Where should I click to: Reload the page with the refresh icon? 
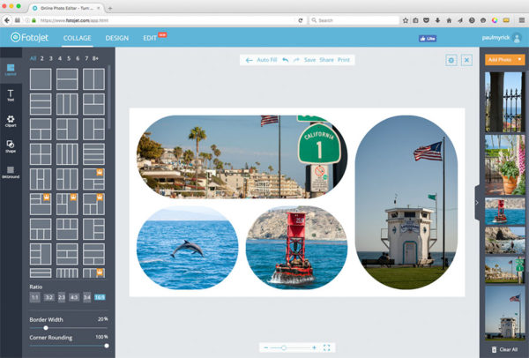[301, 20]
